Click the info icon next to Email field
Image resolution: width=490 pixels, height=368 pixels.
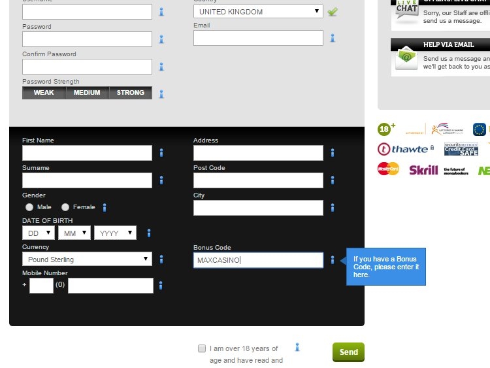pos(333,38)
